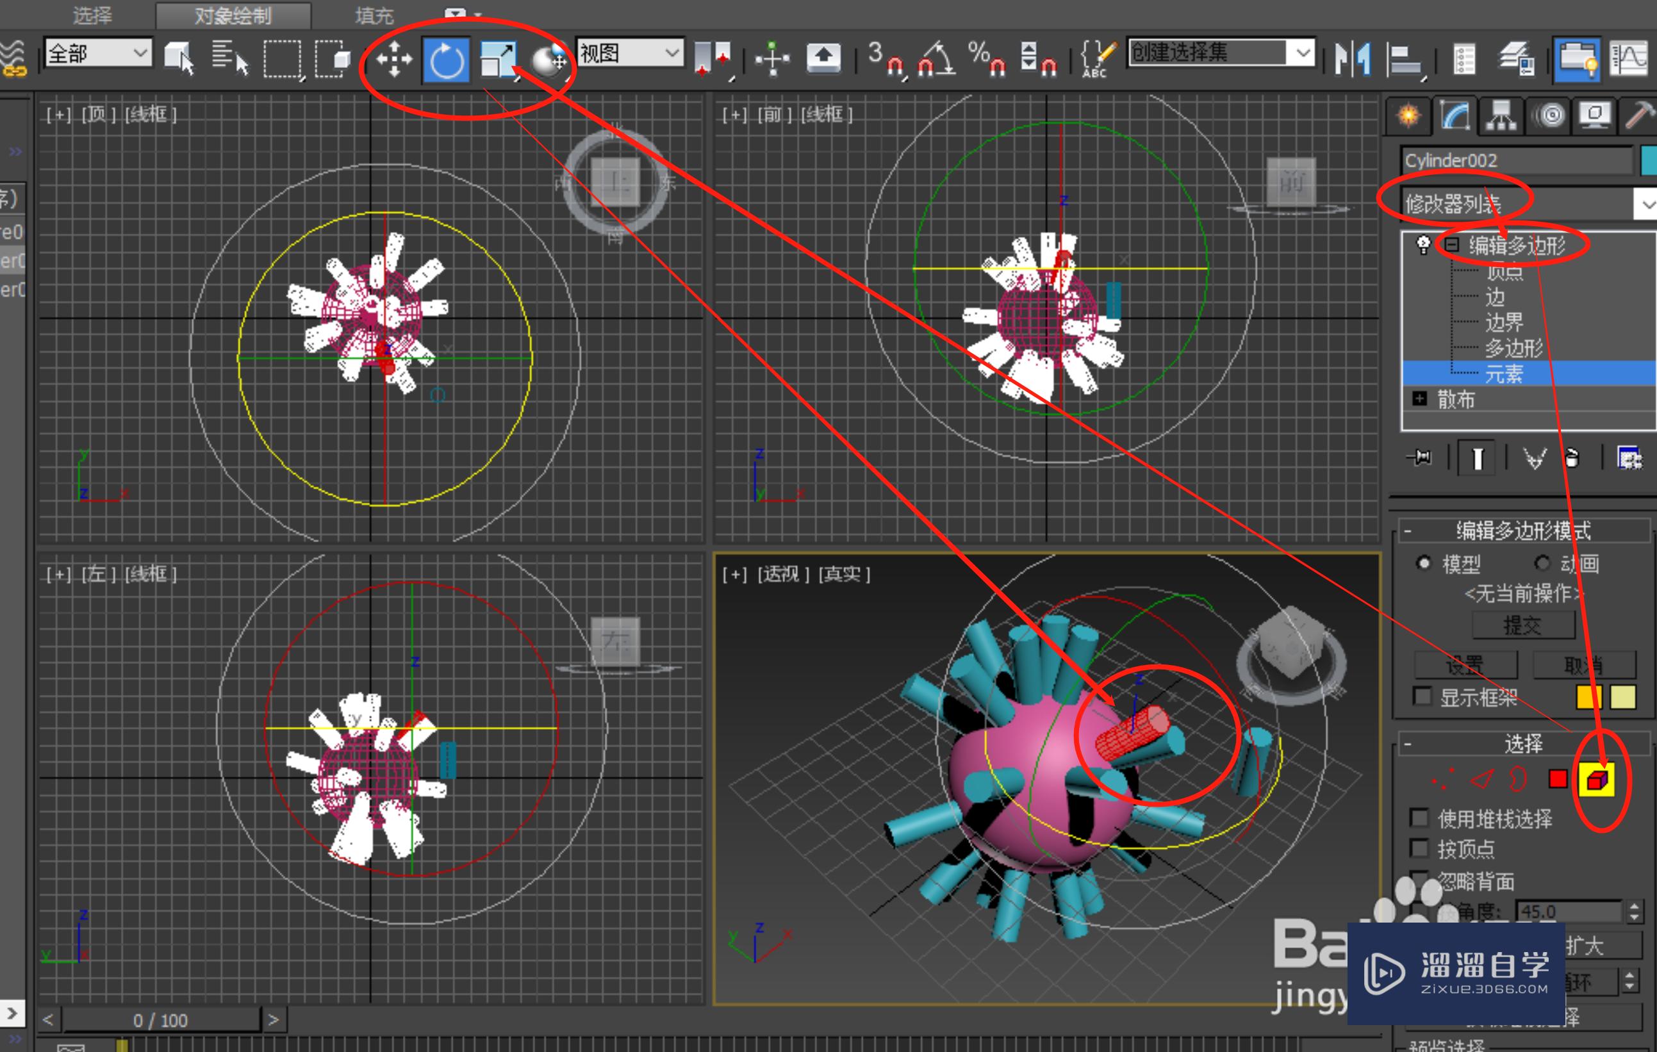Screen dimensions: 1657x1052
Task: Activate the Select and Place tool
Action: pos(549,61)
